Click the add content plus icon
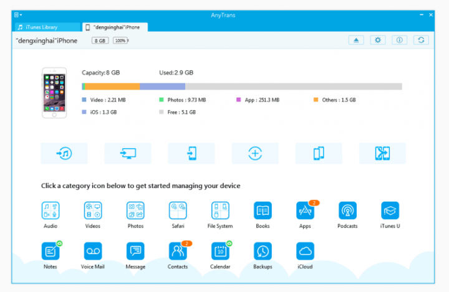 (255, 153)
